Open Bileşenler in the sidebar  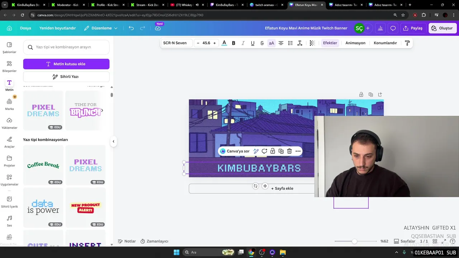(9, 67)
